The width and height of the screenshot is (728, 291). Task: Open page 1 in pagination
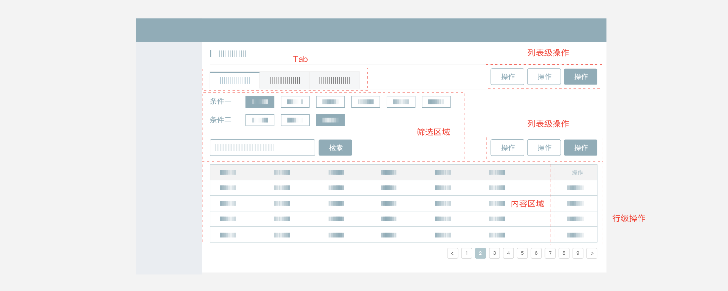tap(466, 253)
